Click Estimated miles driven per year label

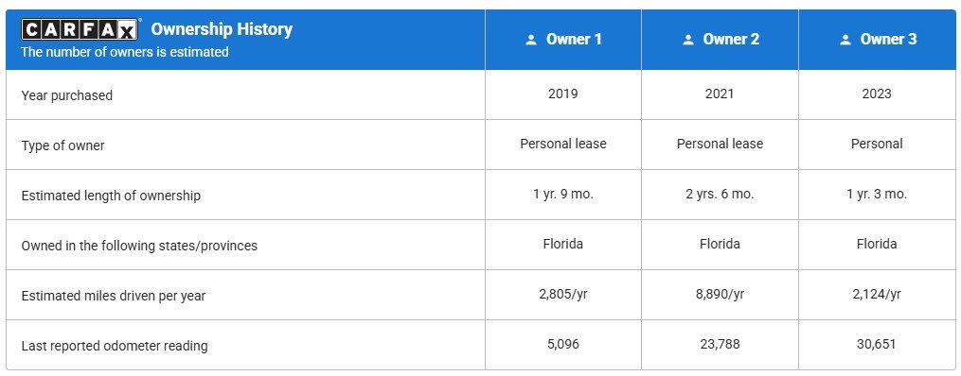point(114,296)
